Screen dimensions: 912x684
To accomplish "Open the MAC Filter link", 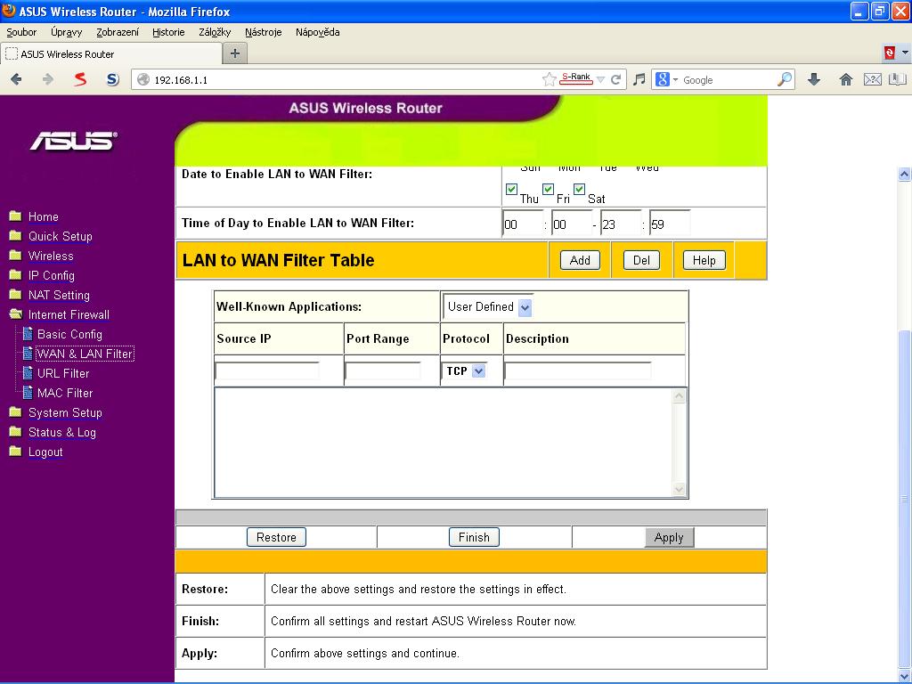I will pyautogui.click(x=65, y=393).
